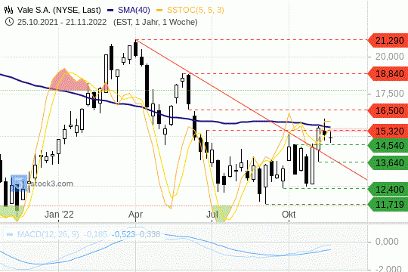This screenshot has height=272, width=408.
Task: Click the red 18,840 resistance price tag
Action: click(388, 74)
